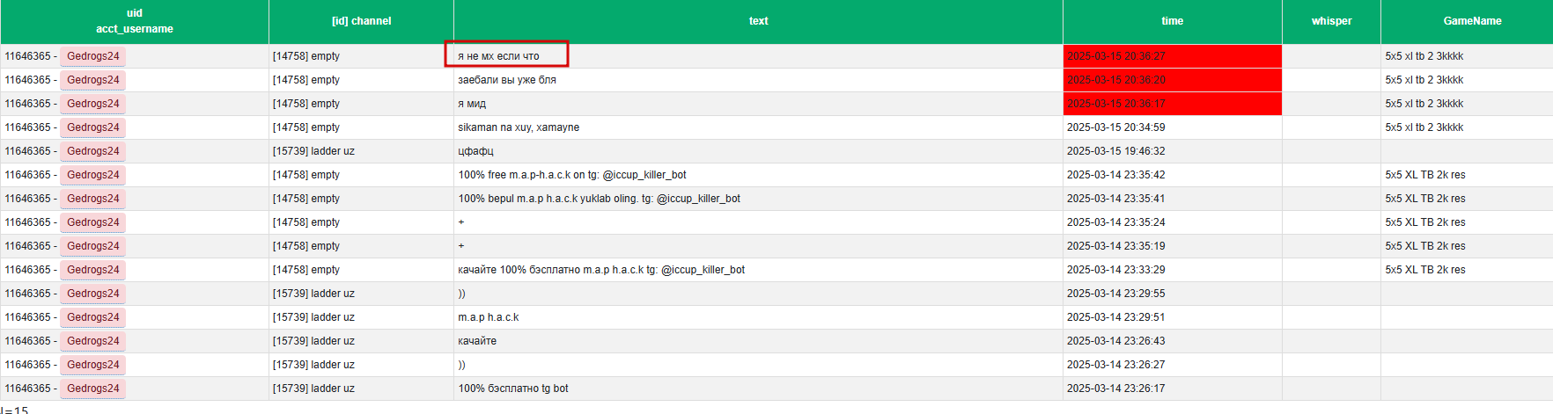This screenshot has width=1553, height=414.
Task: Click the message "100% бэсплатно tg bot"
Action: 513,389
